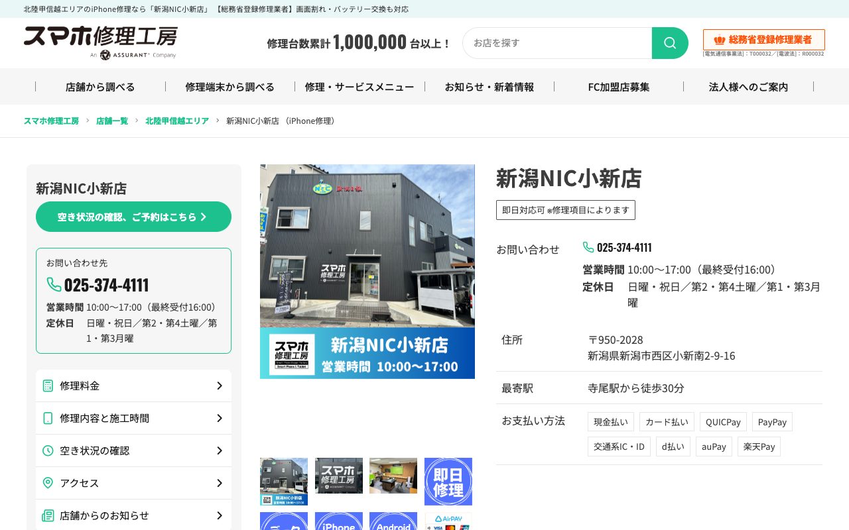849x530 pixels.
Task: Select the 即日修理 thumbnail
Action: click(x=448, y=482)
